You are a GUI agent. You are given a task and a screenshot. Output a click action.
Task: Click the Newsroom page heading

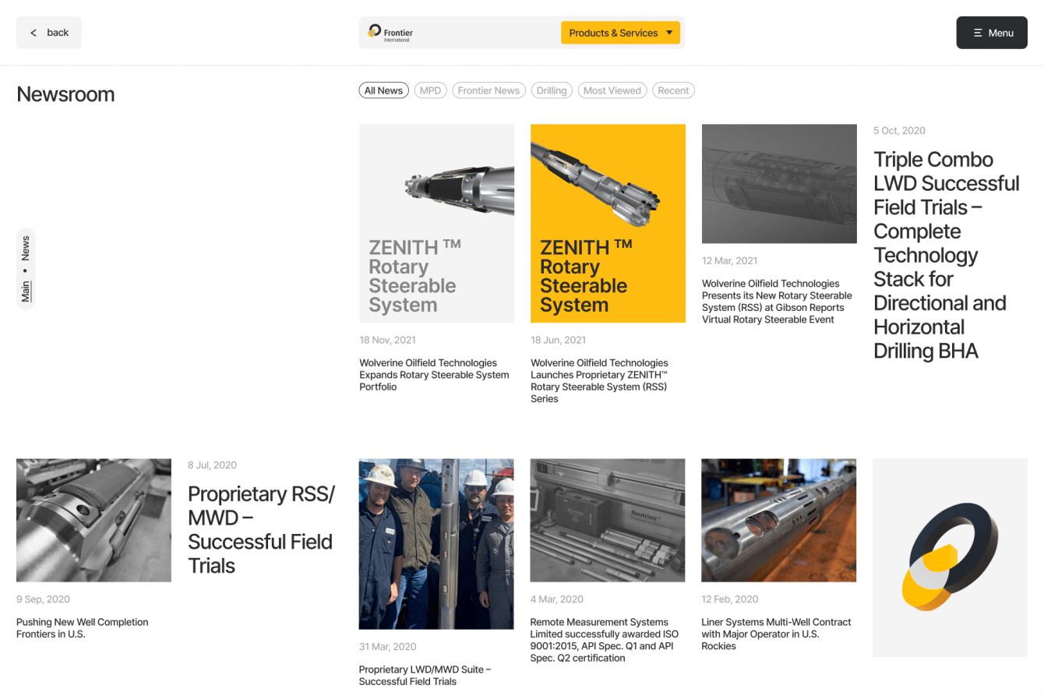click(65, 94)
